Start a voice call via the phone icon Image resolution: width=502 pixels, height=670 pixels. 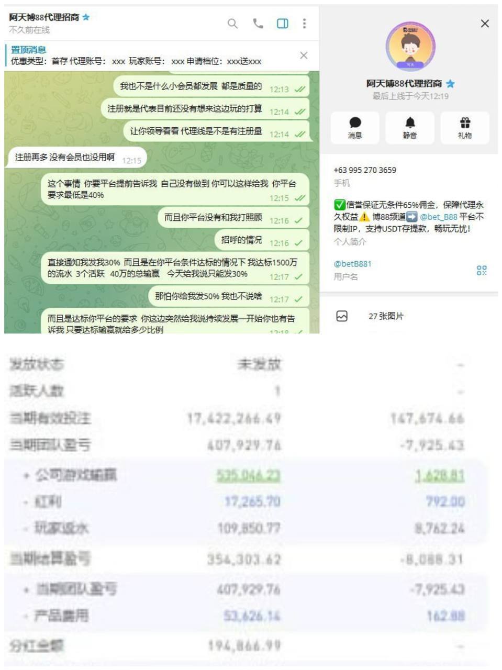257,24
